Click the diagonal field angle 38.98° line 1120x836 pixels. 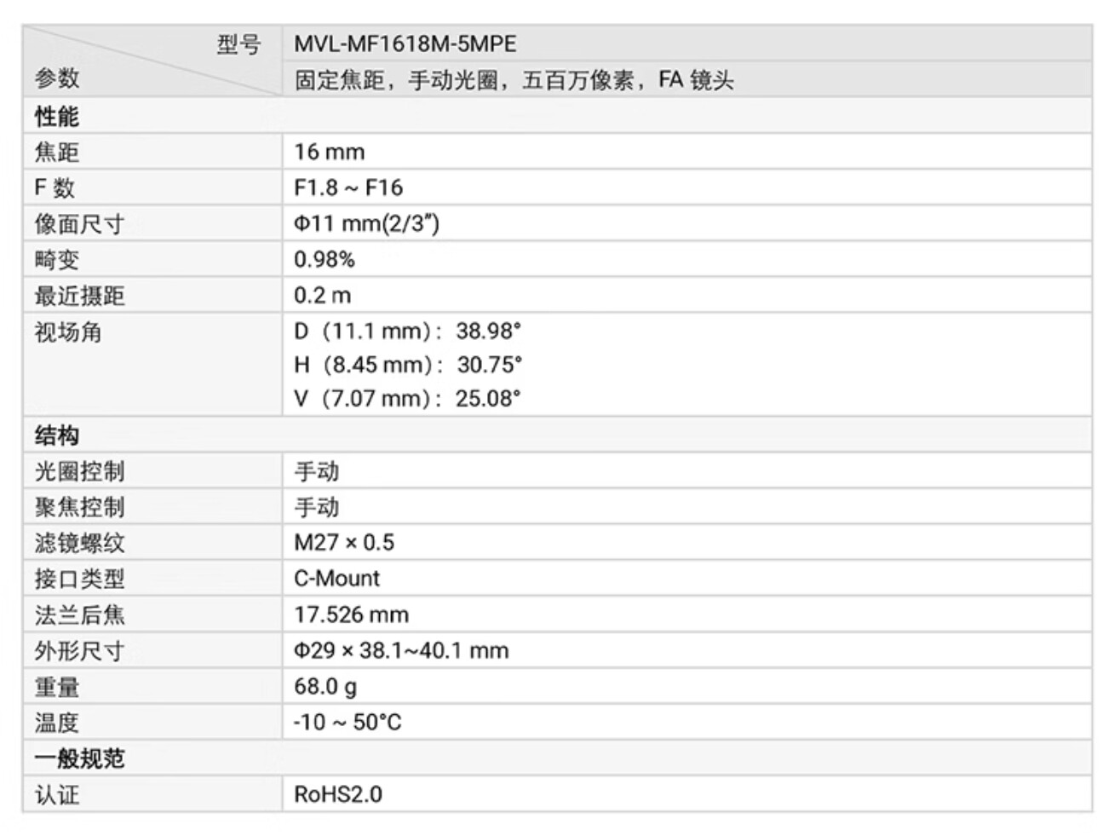click(x=407, y=331)
